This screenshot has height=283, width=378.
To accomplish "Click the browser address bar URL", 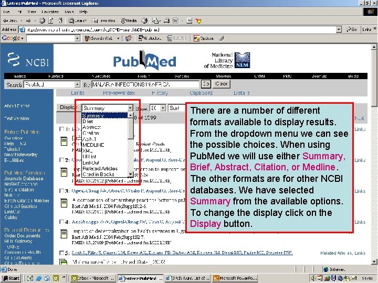I will (93, 30).
